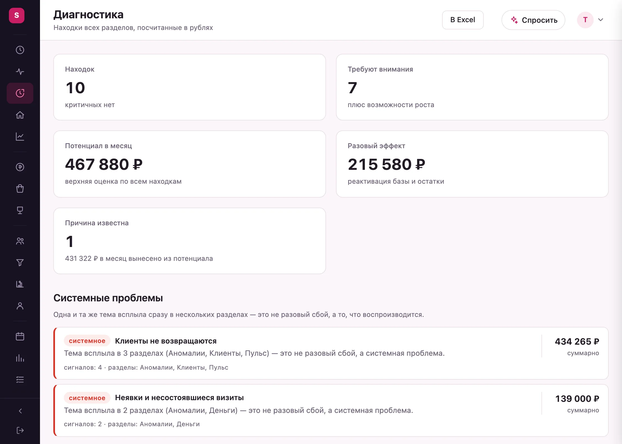The height and width of the screenshot is (444, 622).
Task: Expand the user menu chevron next to the avatar
Action: (x=601, y=20)
